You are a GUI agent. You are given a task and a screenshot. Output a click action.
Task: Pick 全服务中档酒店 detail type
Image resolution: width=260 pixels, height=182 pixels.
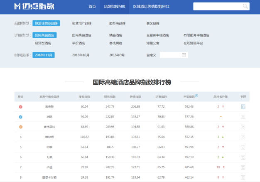tap(158, 35)
